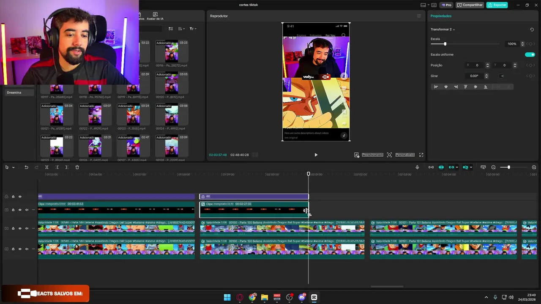This screenshot has height=304, width=541.
Task: Open the player panel menu icon
Action: 419,16
